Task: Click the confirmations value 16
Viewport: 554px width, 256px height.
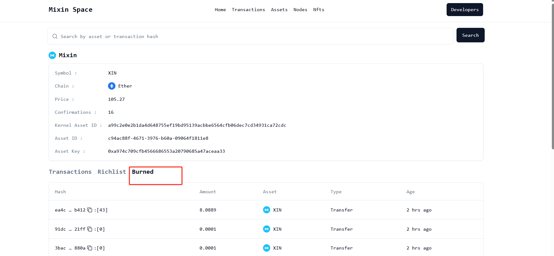Action: point(111,112)
